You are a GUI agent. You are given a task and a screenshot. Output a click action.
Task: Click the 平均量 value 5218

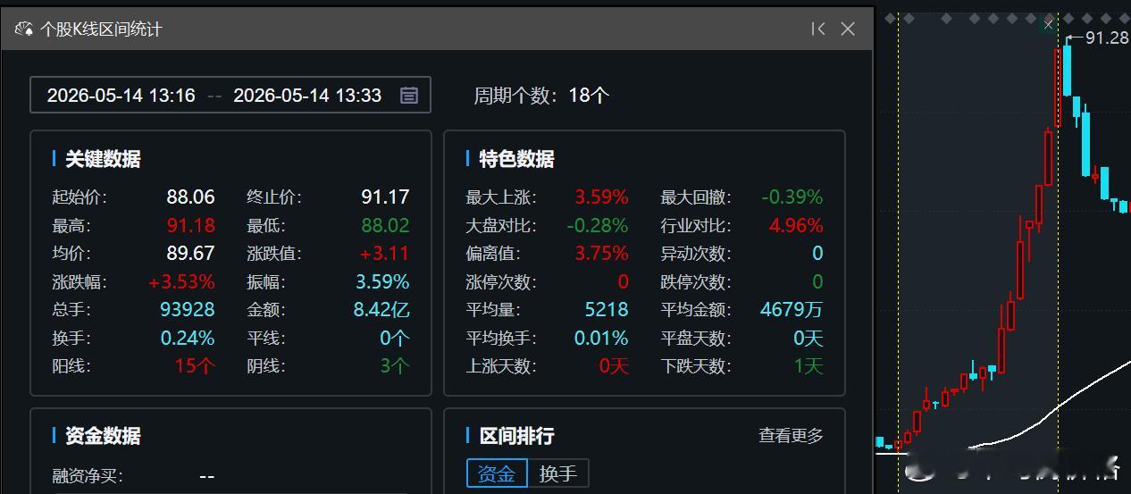pyautogui.click(x=607, y=310)
